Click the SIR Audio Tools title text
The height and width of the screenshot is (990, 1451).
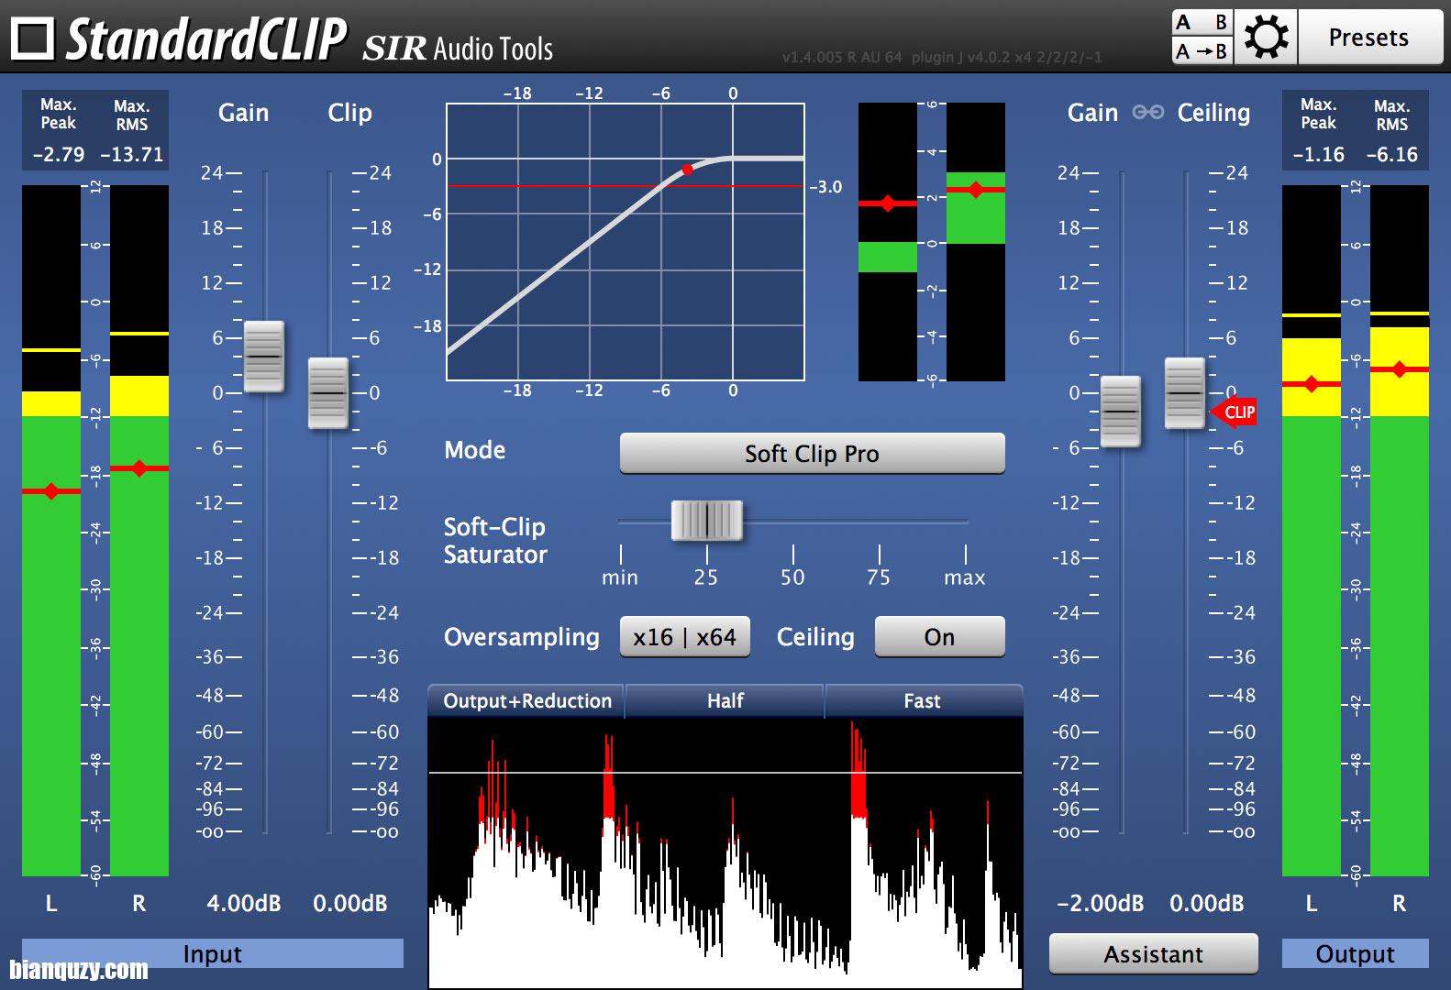point(458,49)
